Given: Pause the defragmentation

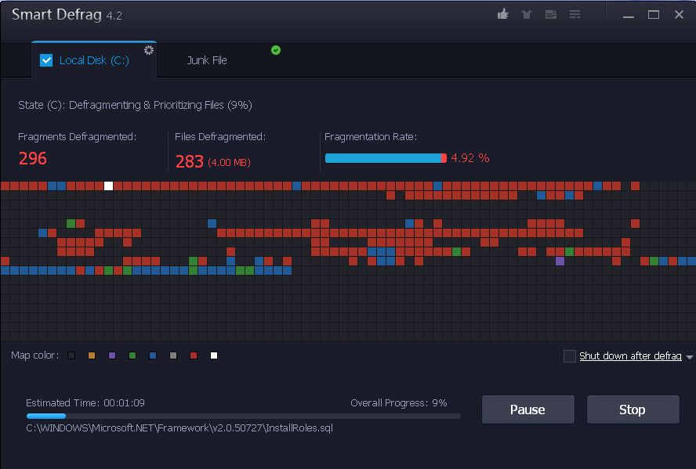Looking at the screenshot, I should coord(527,409).
